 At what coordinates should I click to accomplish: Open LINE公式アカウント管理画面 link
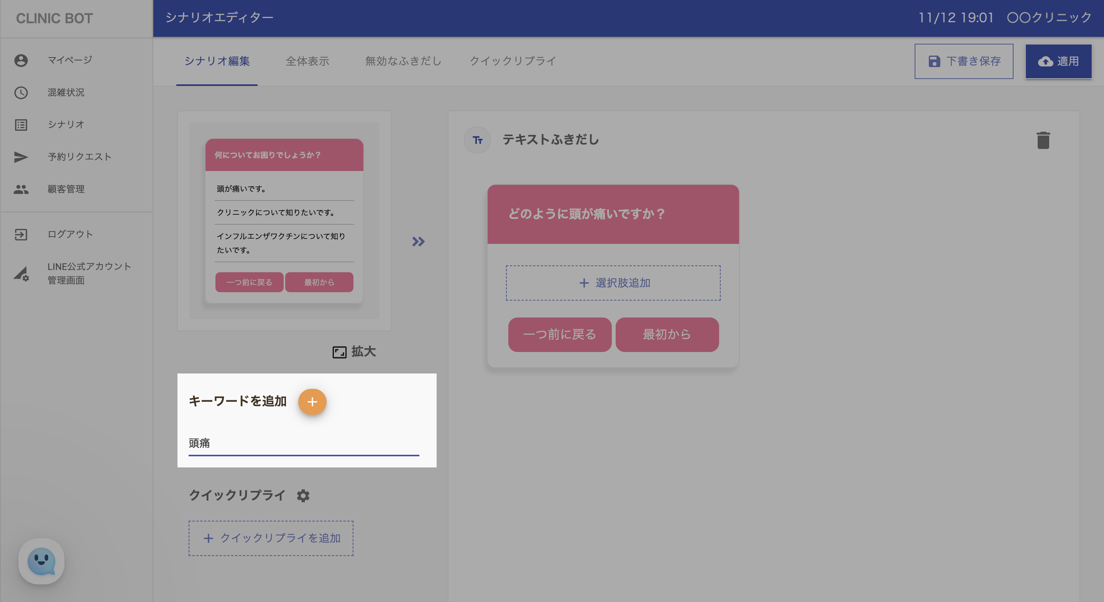(x=89, y=273)
